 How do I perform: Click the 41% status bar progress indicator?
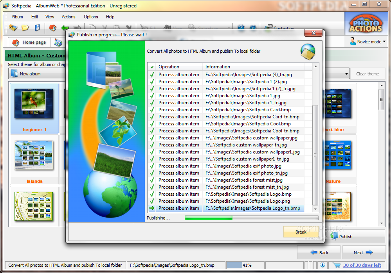pos(245,265)
